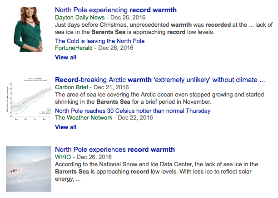Open the Arctic sea ice chart thumbnail

29,99
